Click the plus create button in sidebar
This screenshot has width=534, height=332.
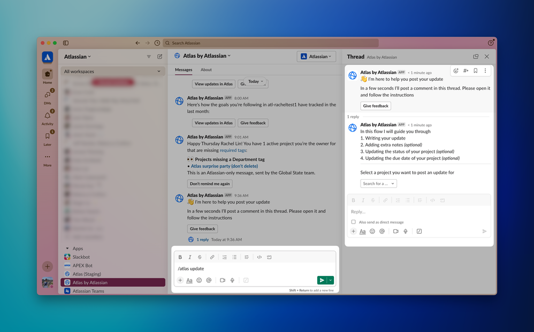pyautogui.click(x=47, y=266)
